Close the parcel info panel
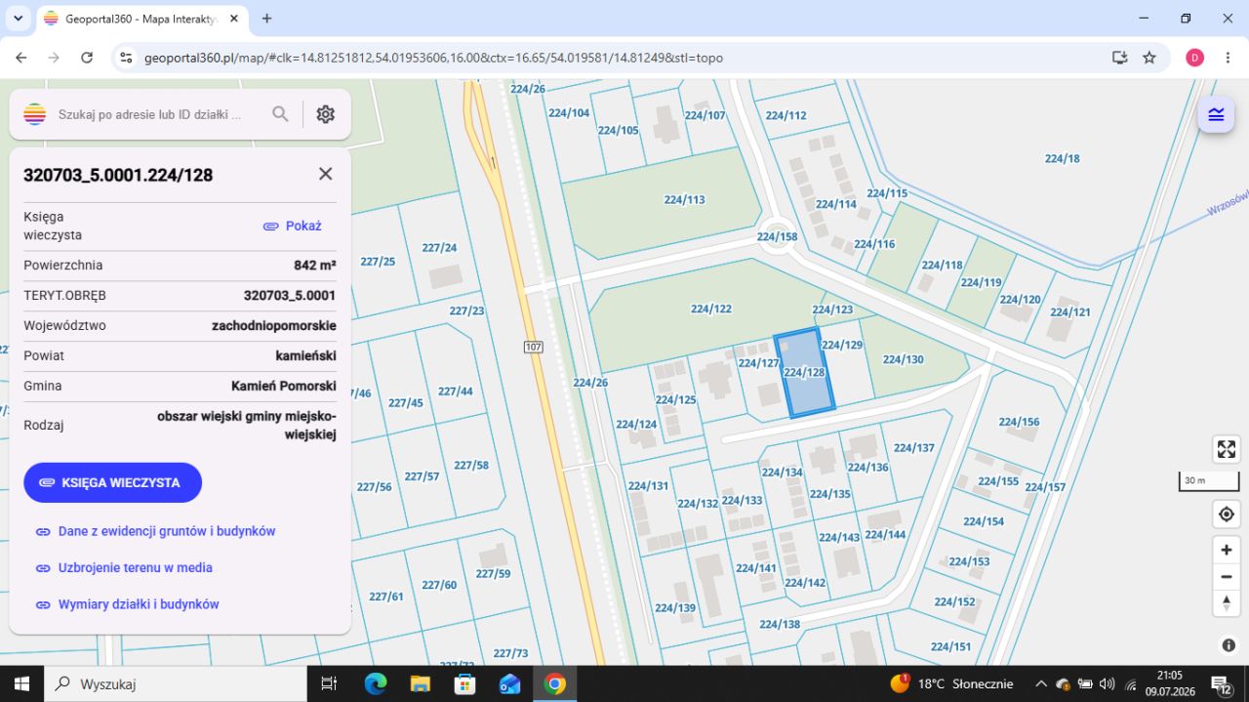The height and width of the screenshot is (702, 1249). (326, 174)
